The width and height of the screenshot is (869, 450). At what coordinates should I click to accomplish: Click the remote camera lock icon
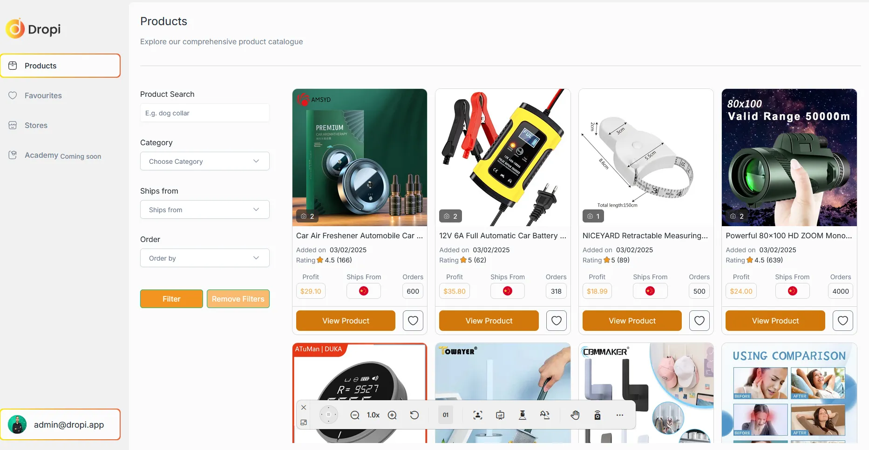[x=597, y=415]
